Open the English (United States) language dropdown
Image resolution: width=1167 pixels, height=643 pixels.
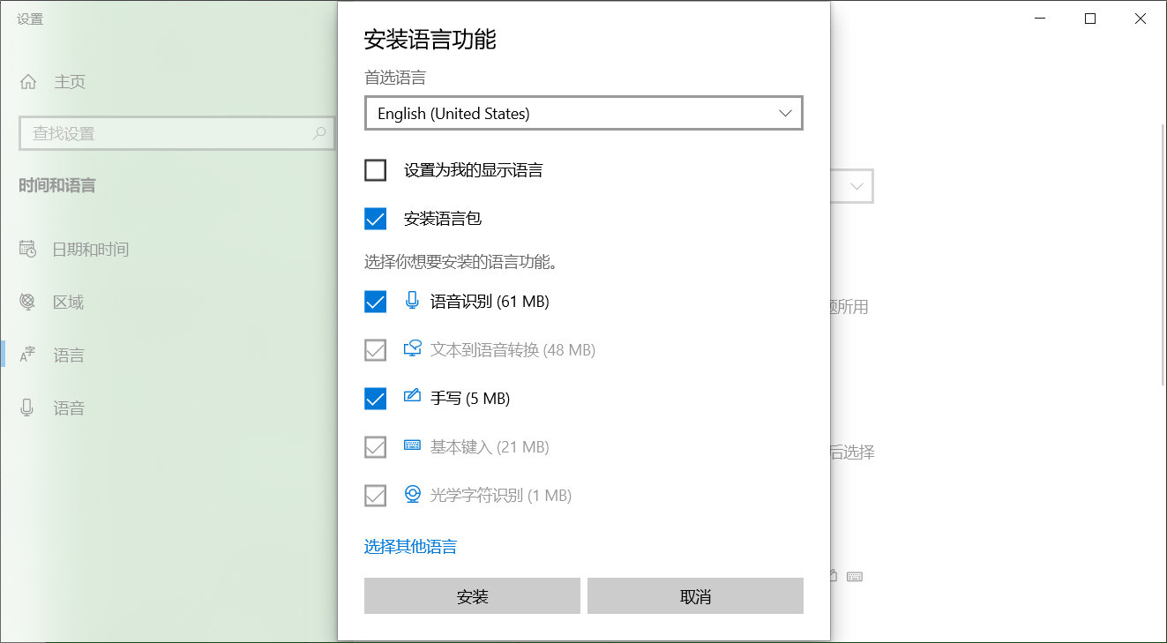tap(584, 113)
